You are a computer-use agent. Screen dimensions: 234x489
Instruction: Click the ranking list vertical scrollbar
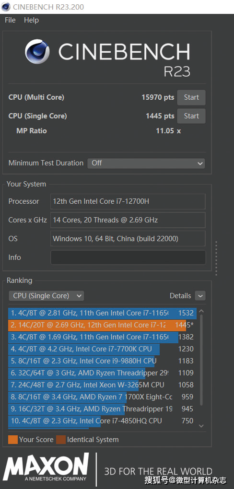201,360
